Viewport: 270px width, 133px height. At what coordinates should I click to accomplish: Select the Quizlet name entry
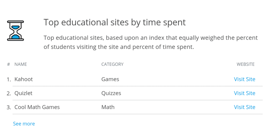23,93
